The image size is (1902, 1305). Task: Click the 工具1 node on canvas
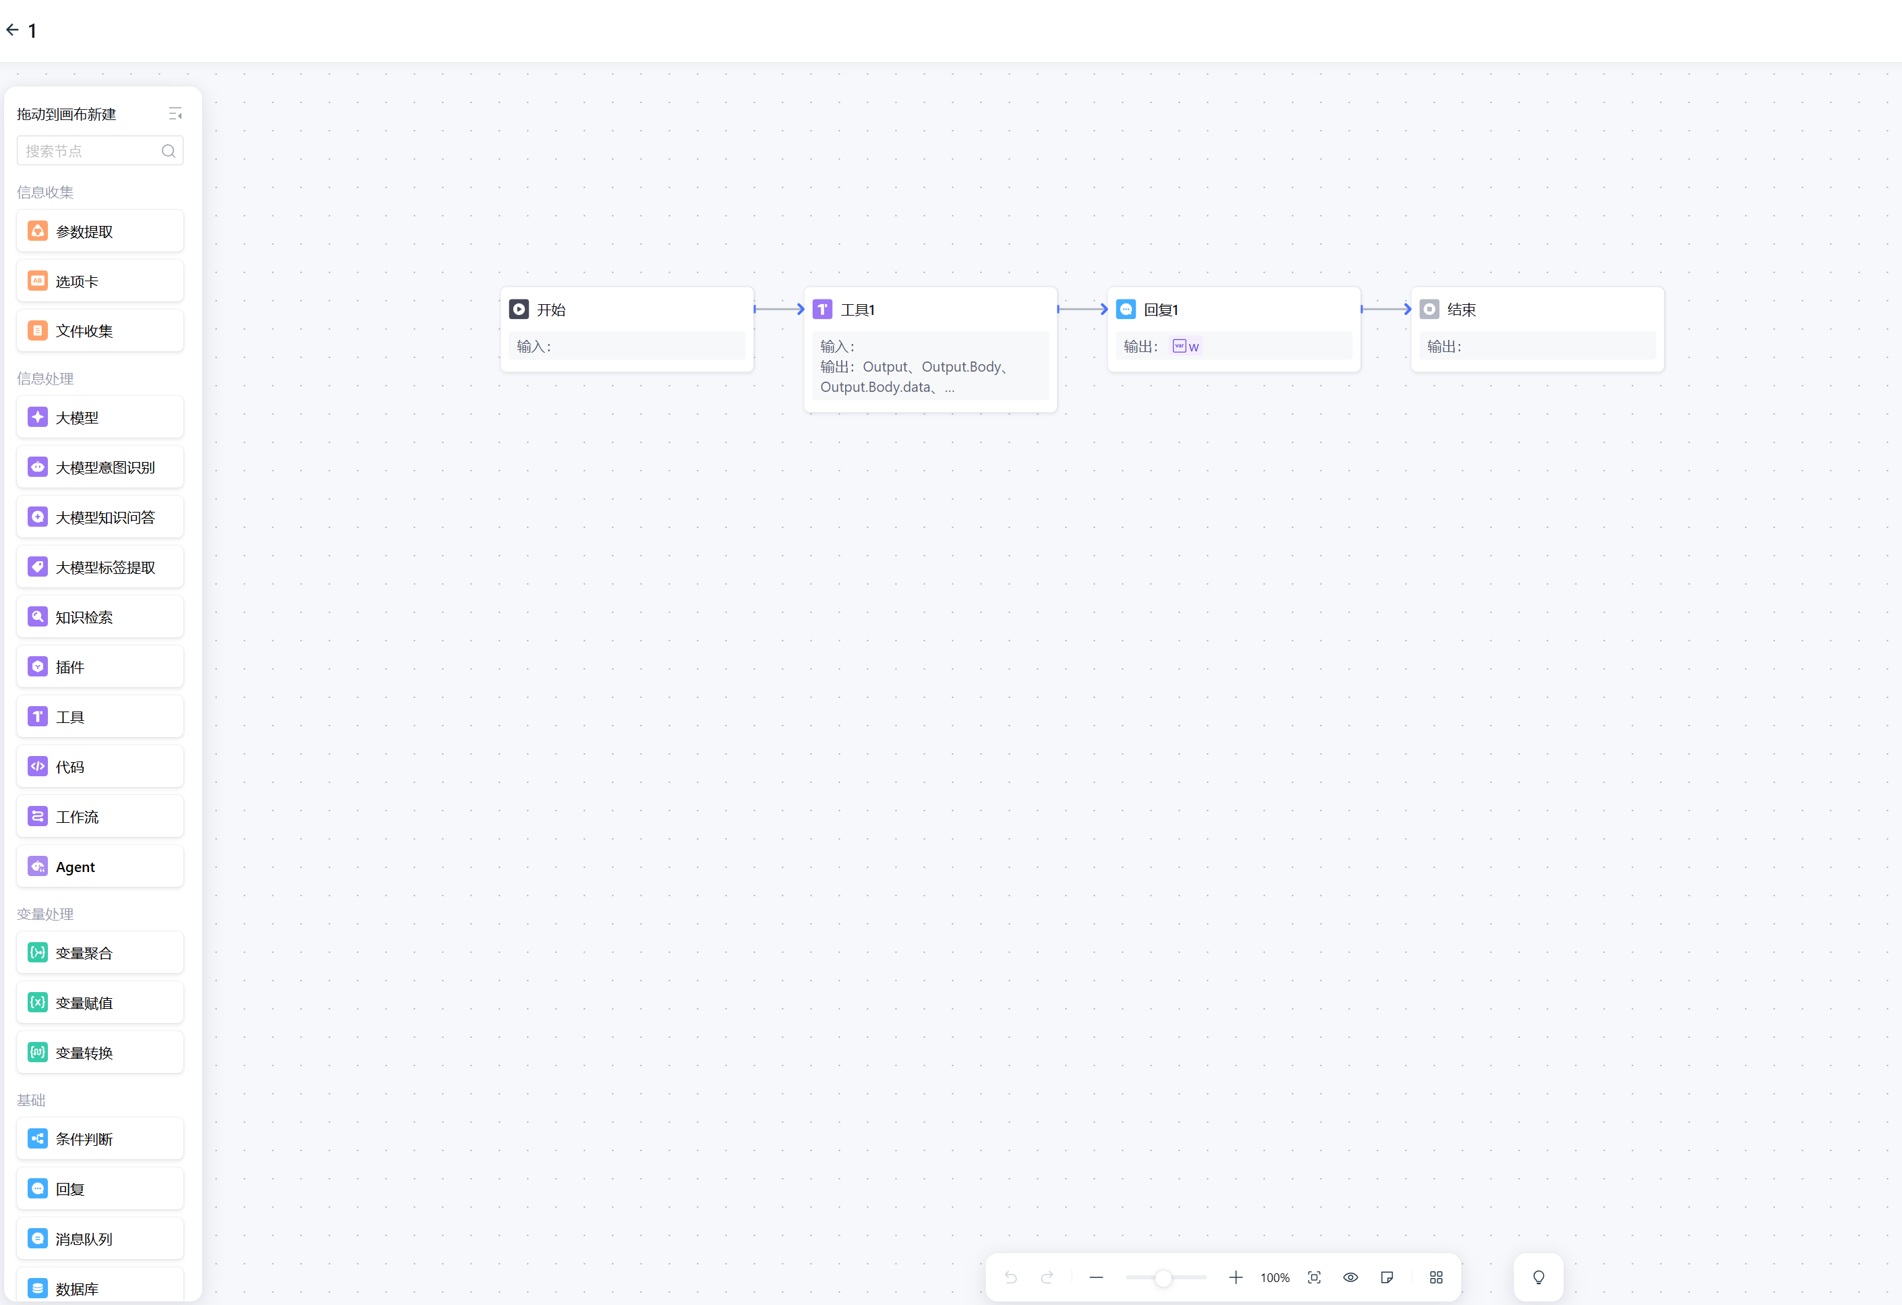coord(929,310)
